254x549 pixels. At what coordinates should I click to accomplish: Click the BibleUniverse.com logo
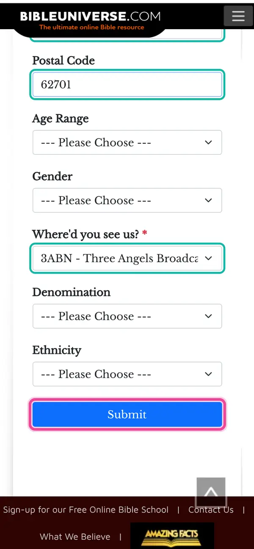point(90,20)
